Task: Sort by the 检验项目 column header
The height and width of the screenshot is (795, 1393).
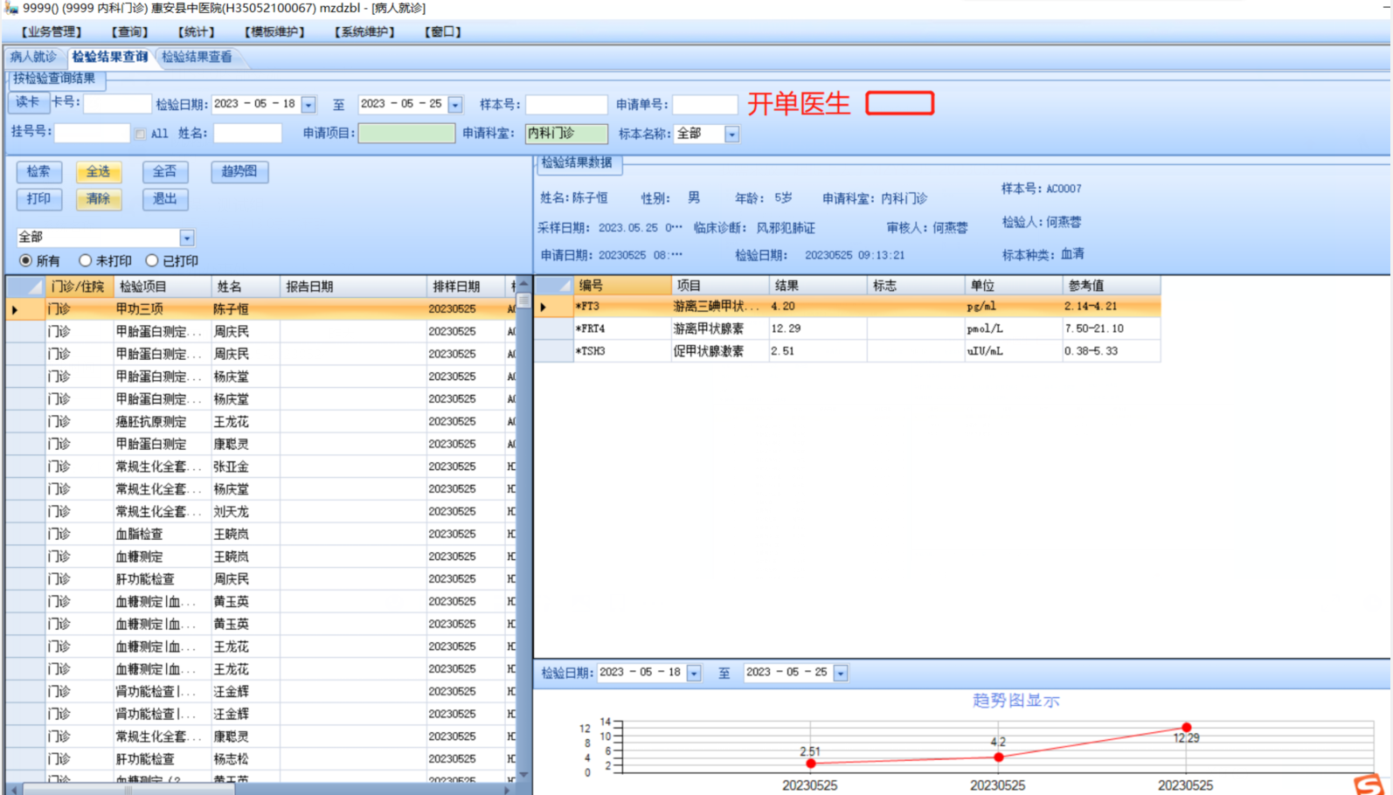Action: [163, 287]
